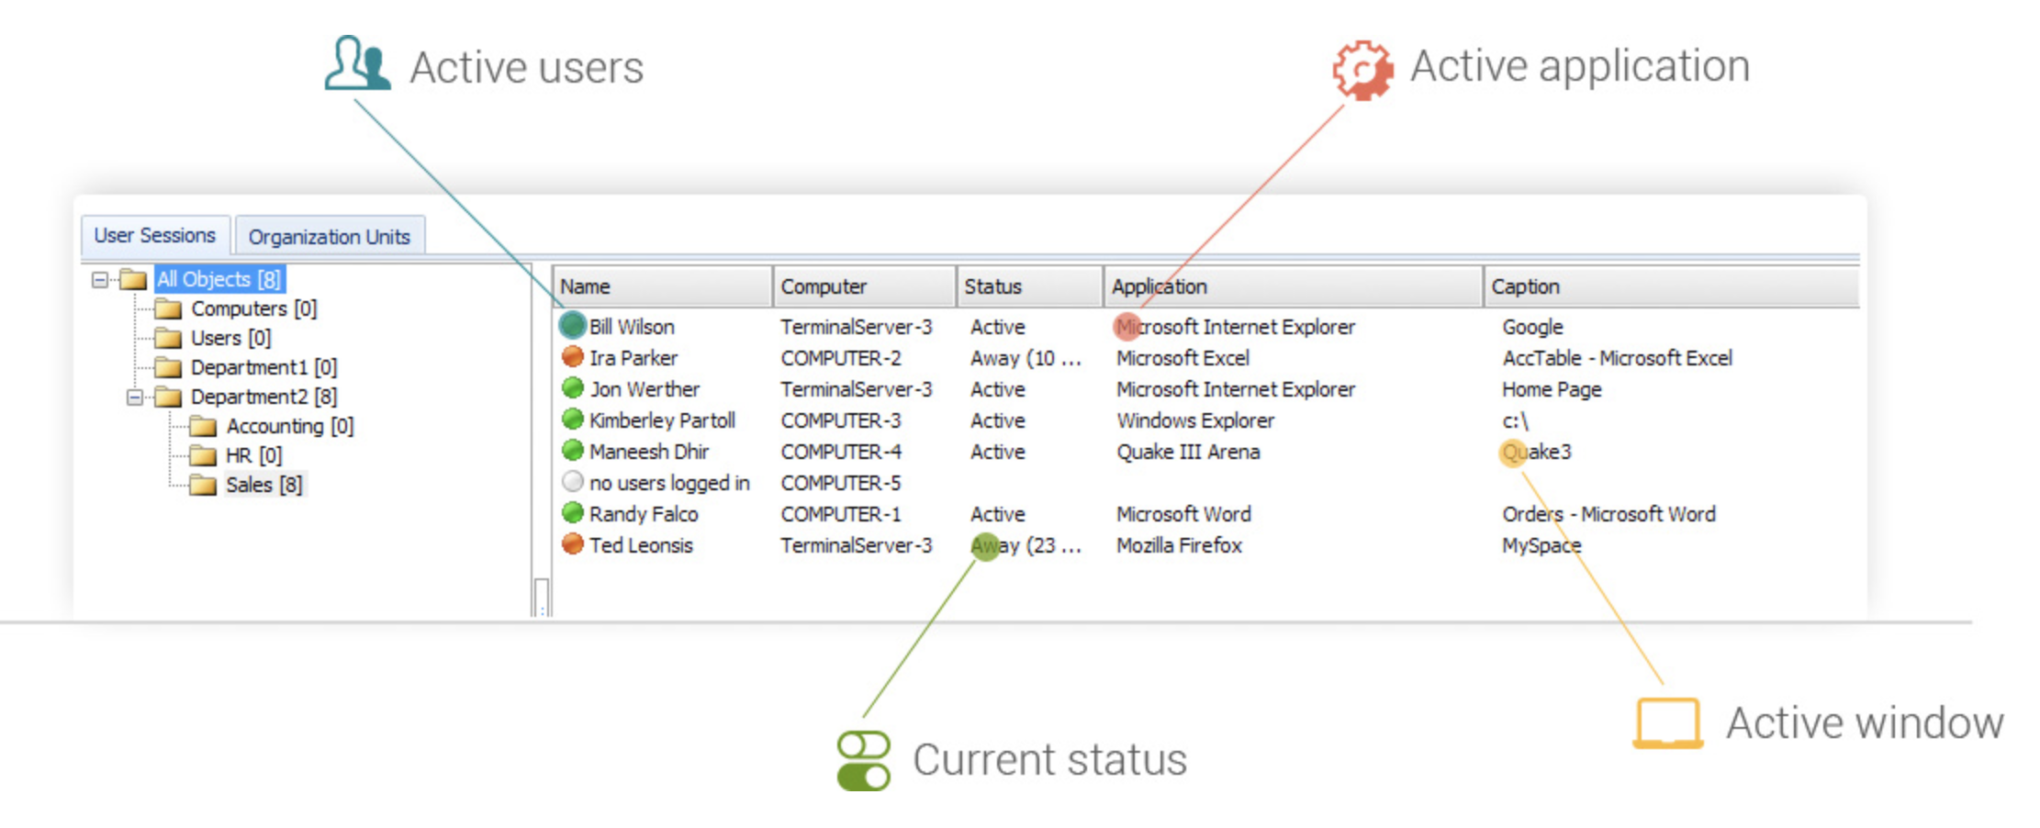Select the no users logged in entry
2040x828 pixels.
669,483
